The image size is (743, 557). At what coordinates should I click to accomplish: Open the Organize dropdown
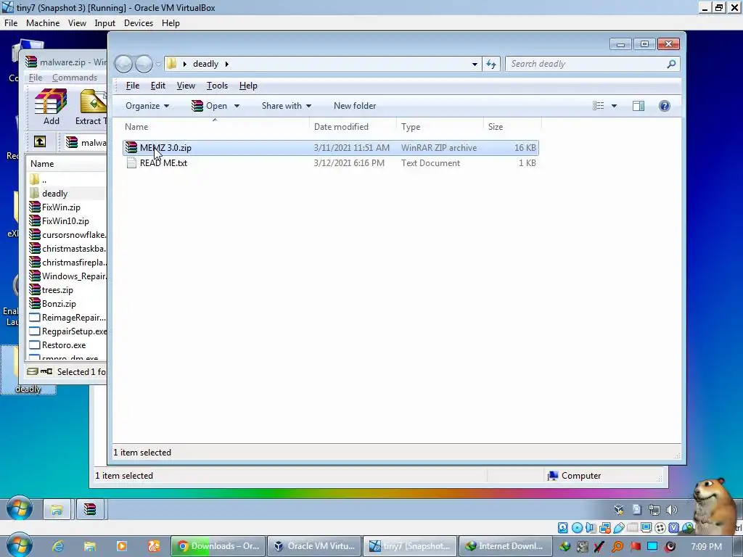pos(147,106)
